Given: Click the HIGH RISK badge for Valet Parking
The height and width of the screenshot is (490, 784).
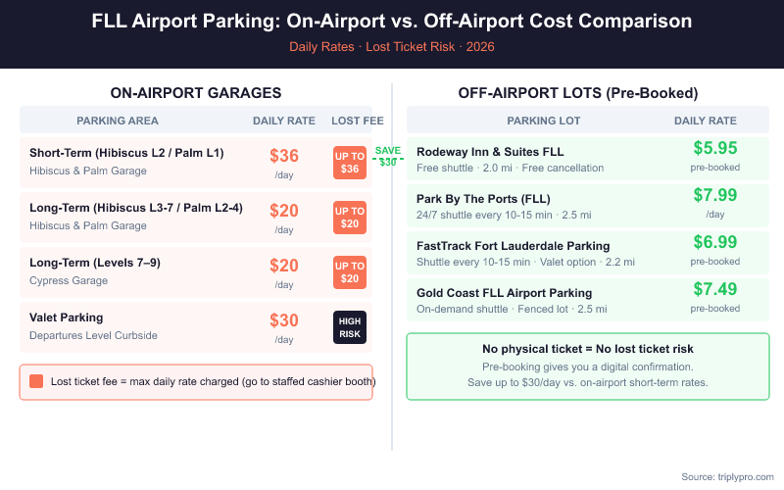Looking at the screenshot, I should 350,327.
